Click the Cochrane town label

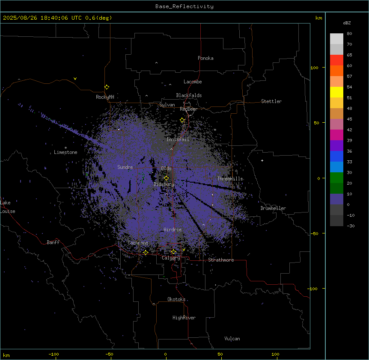[138, 243]
